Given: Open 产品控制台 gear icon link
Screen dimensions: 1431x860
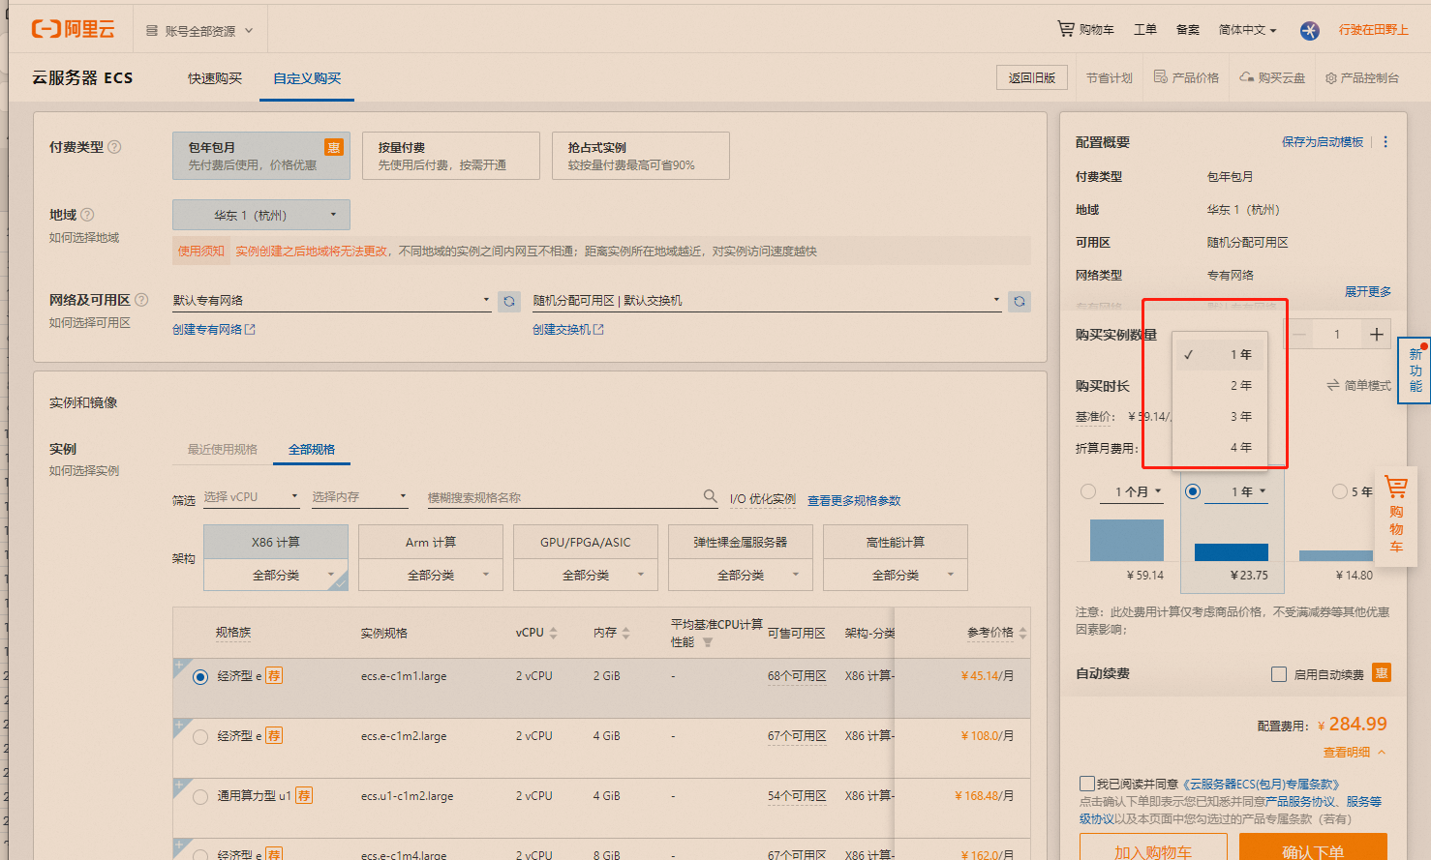Looking at the screenshot, I should coord(1331,77).
